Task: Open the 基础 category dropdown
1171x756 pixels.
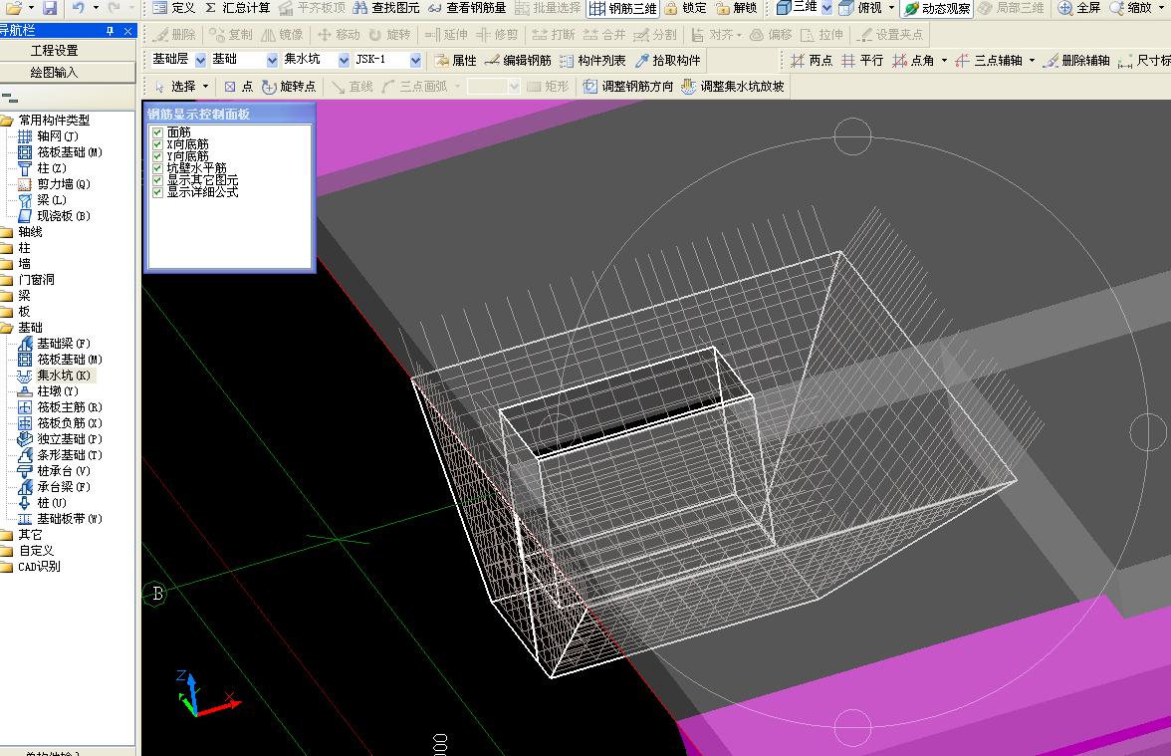Action: 272,60
